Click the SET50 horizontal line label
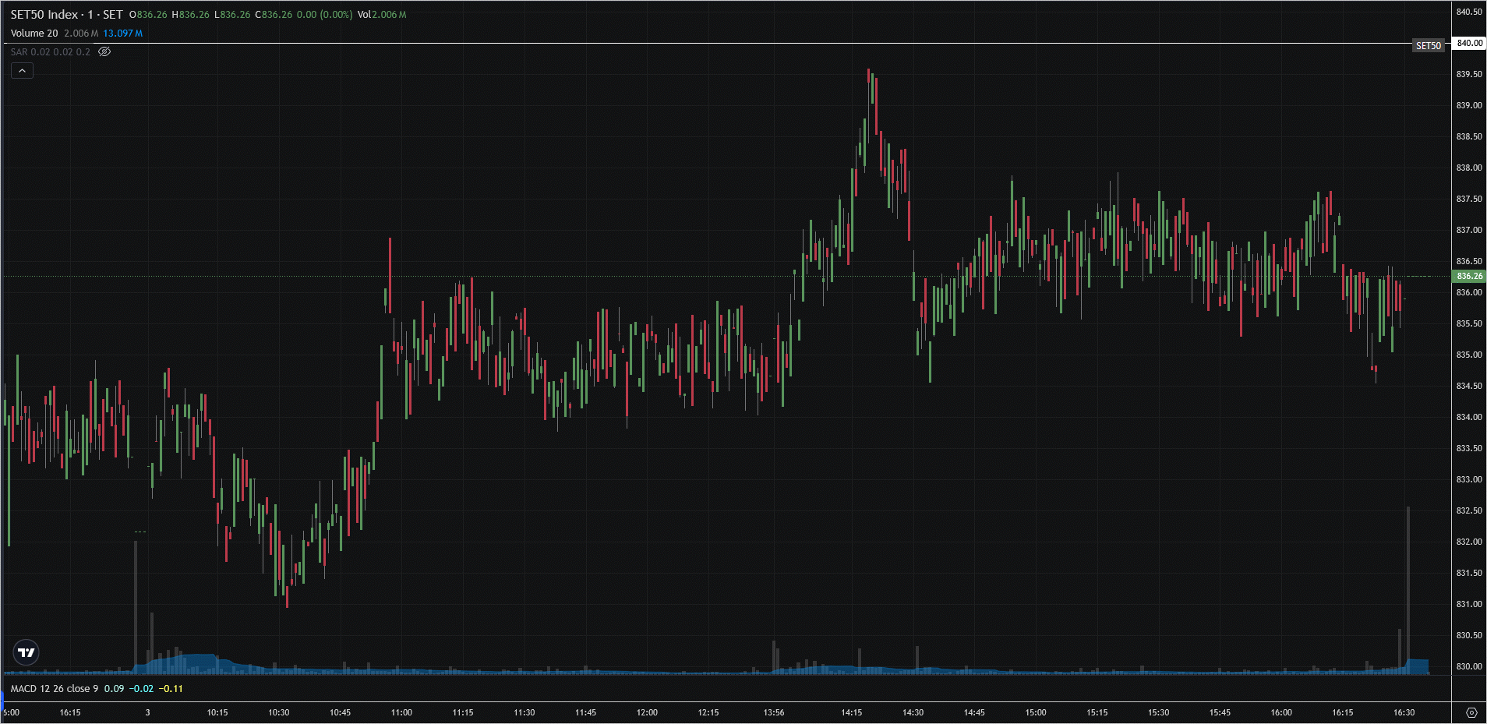The width and height of the screenshot is (1487, 724). click(1428, 46)
